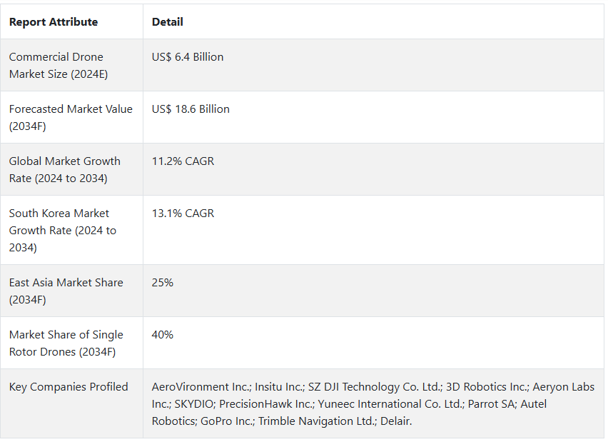Click the 25% market share value
The image size is (608, 442).
(163, 283)
